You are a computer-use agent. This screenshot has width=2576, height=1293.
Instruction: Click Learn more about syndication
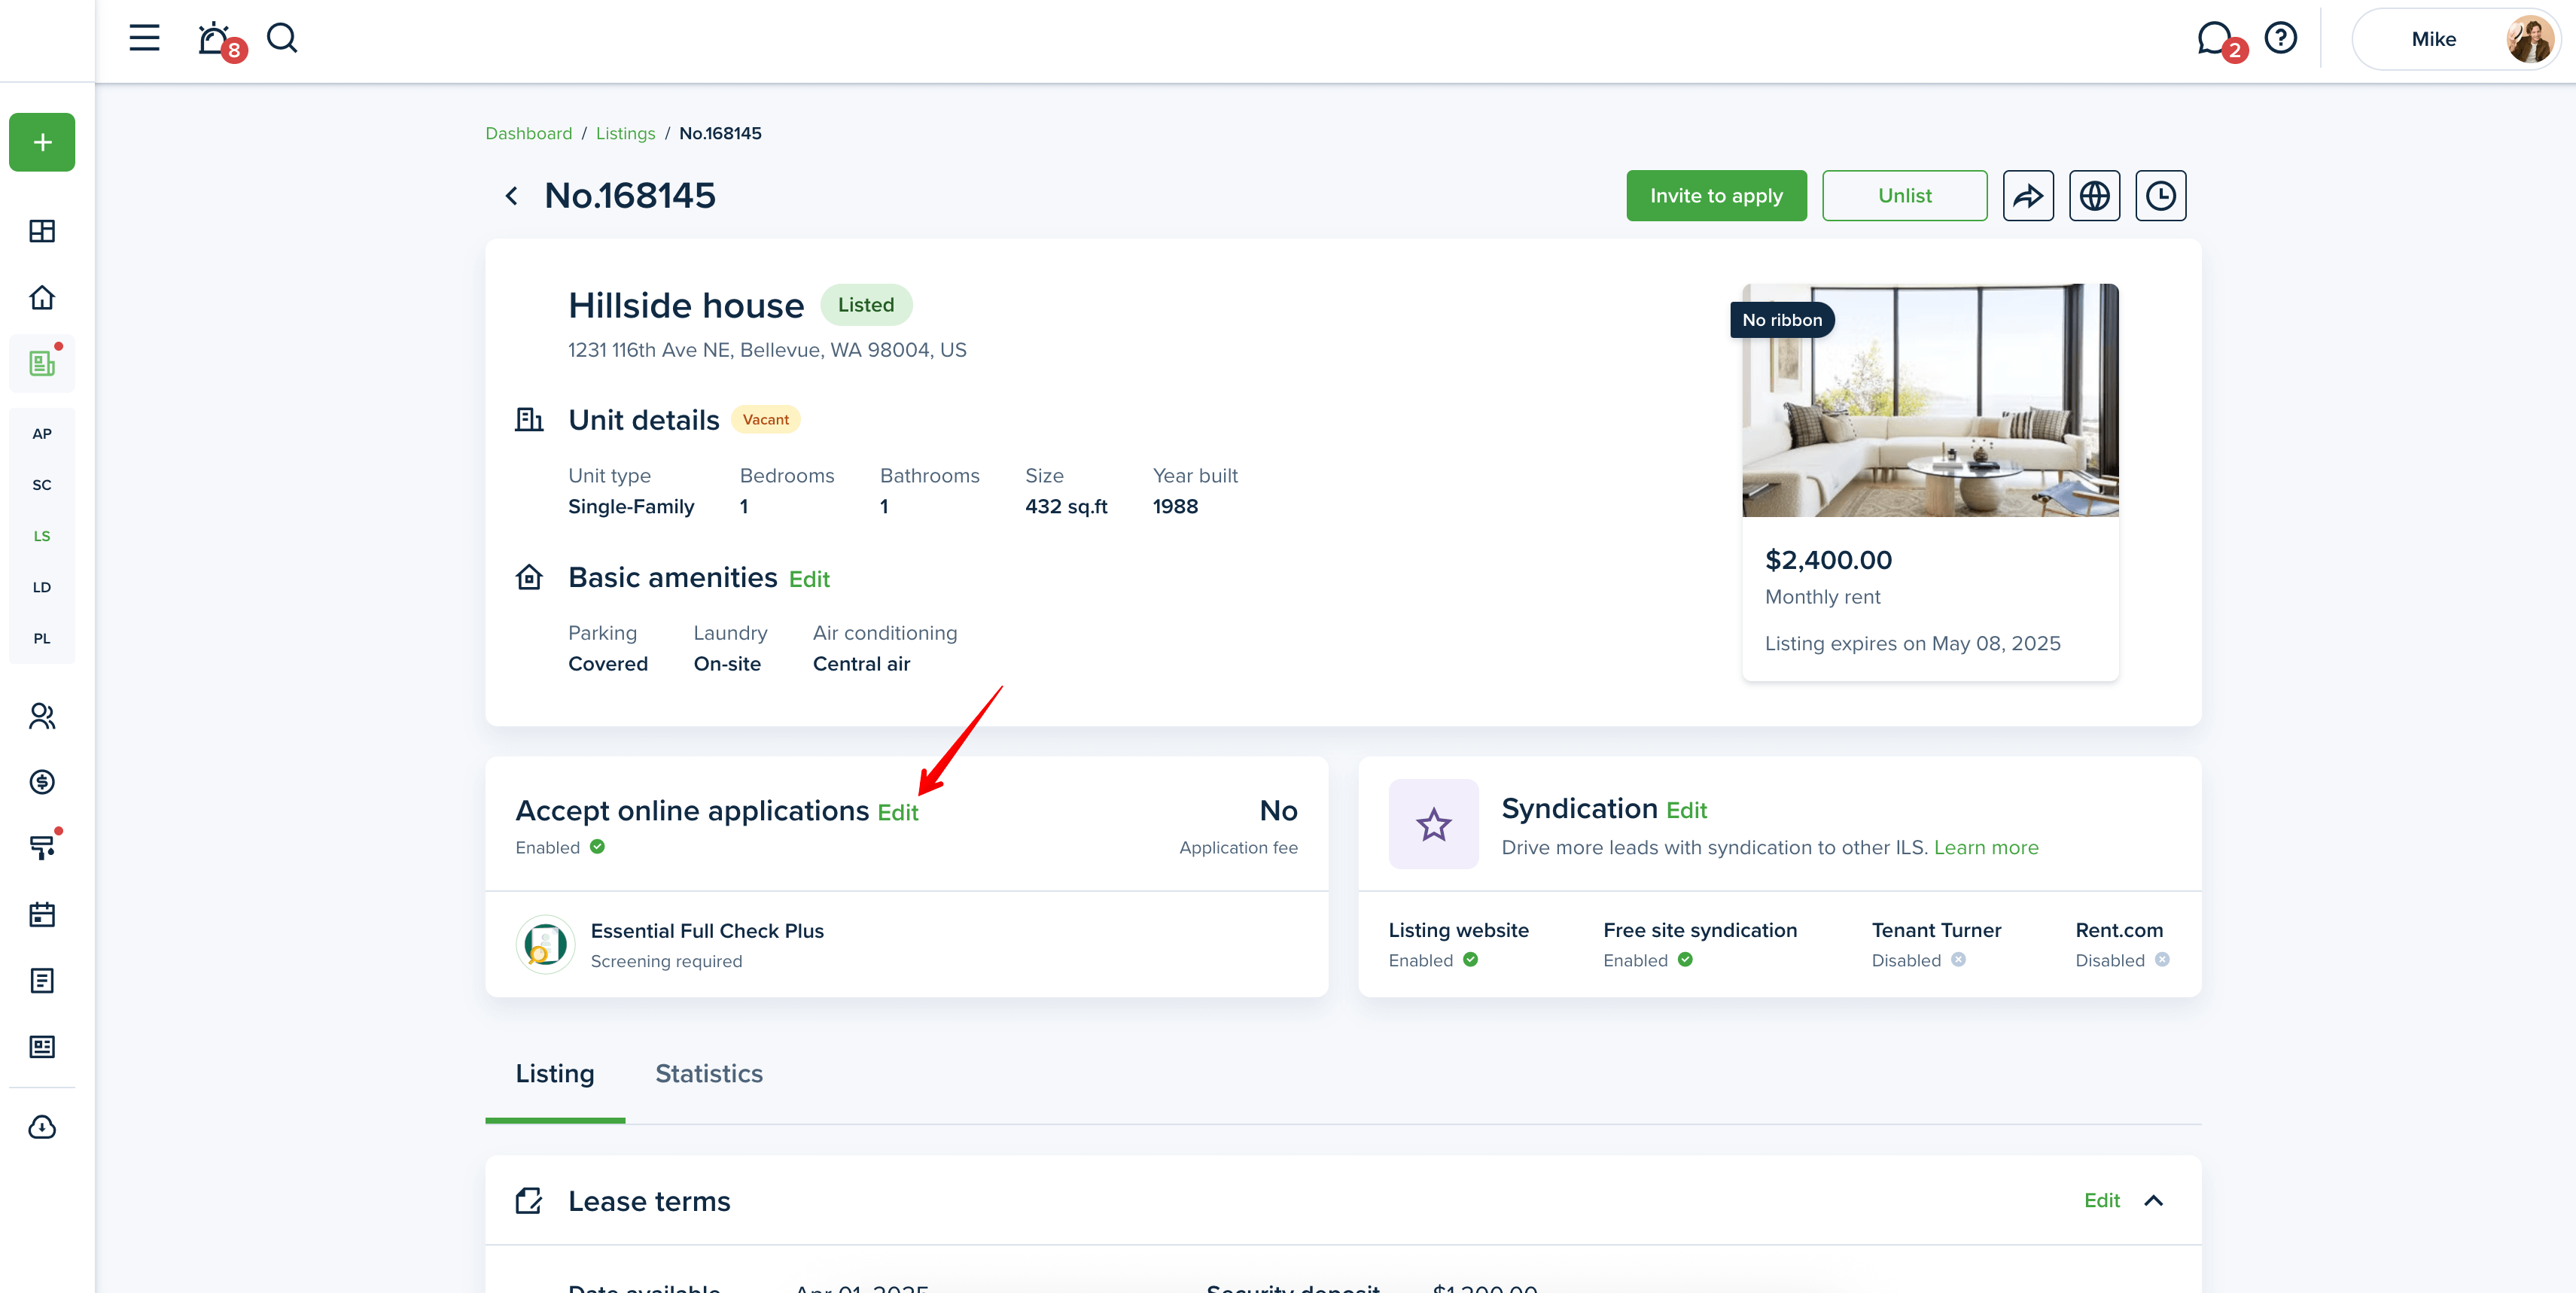click(1986, 848)
